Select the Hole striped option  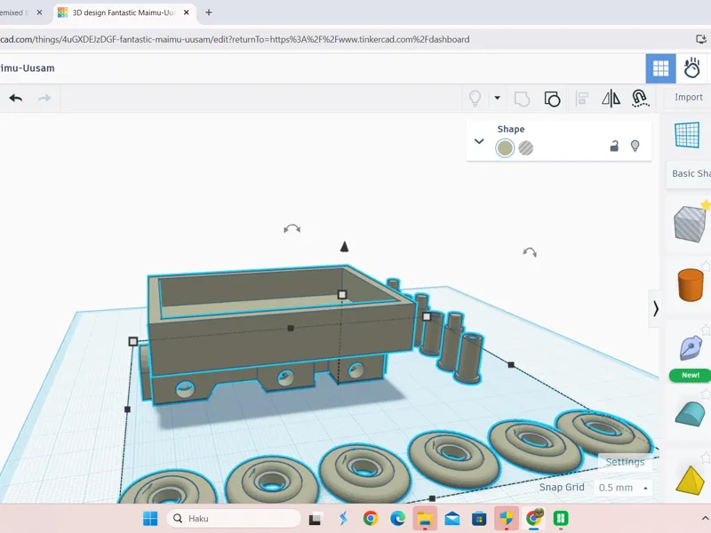tap(525, 147)
